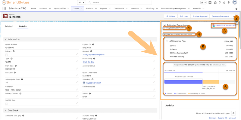
Task: Click the info icon at navigation bar end
Action: [x=236, y=9]
